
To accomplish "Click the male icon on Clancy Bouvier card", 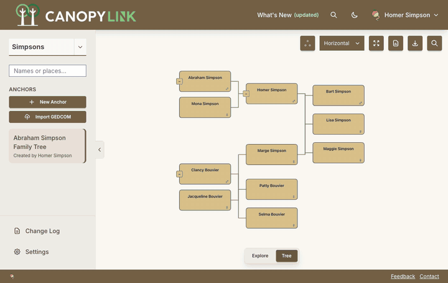I will tap(227, 181).
